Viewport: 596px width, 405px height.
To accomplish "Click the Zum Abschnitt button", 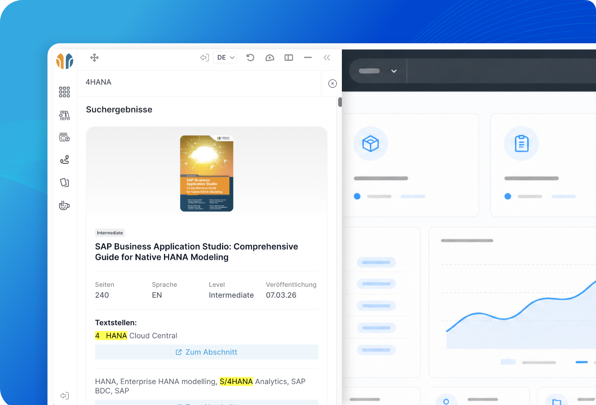I will coord(207,352).
